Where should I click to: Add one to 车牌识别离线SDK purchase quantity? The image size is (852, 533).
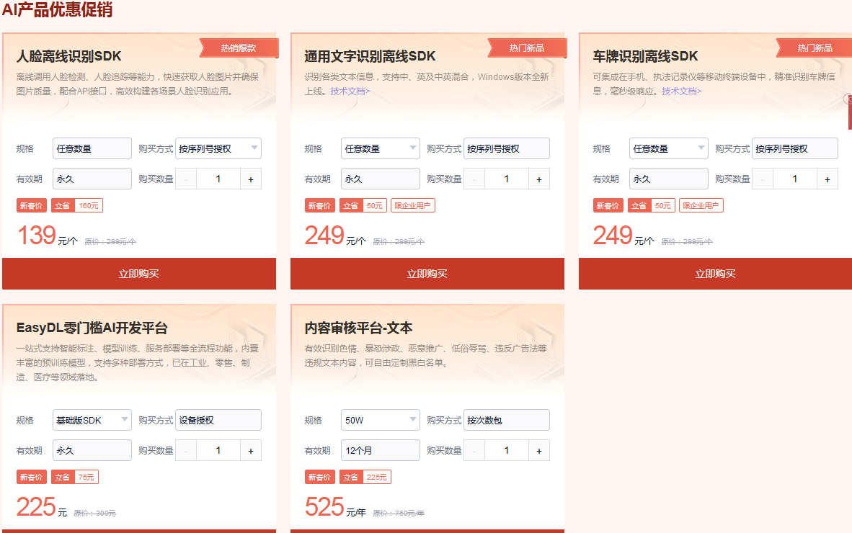click(x=827, y=179)
